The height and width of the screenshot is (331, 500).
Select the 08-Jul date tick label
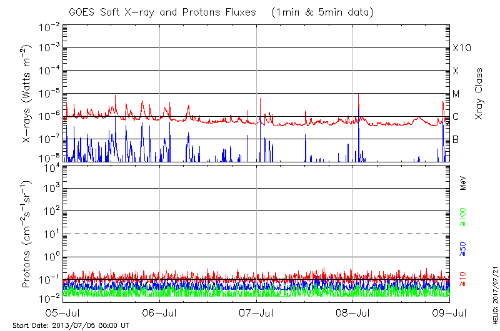point(353,312)
